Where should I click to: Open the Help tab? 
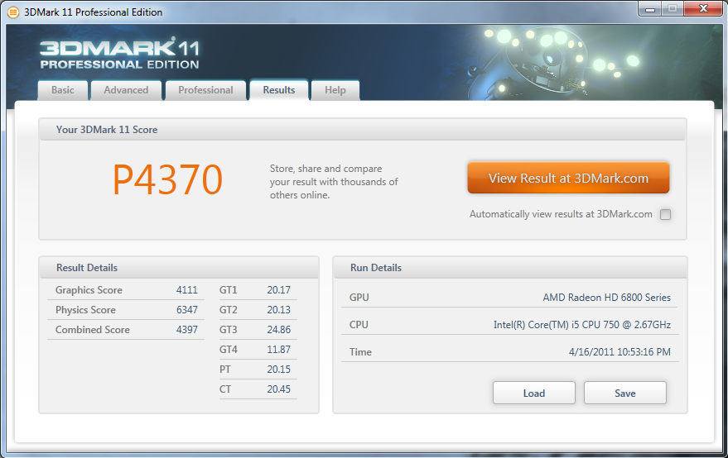[x=335, y=90]
